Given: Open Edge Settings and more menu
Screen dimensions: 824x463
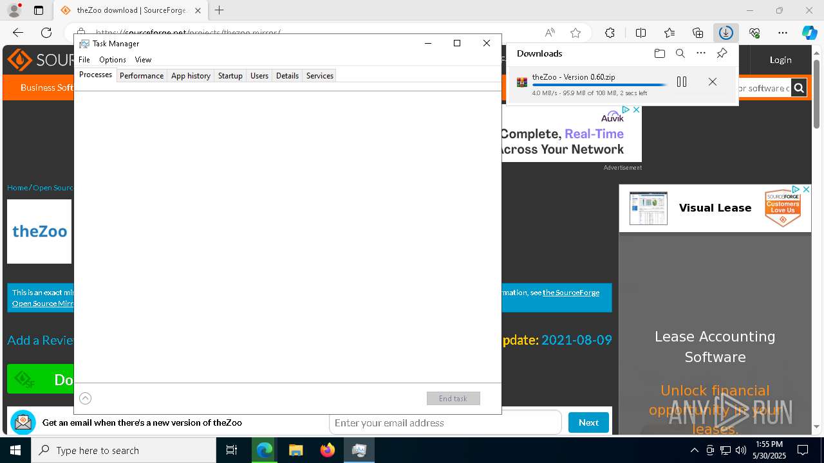Looking at the screenshot, I should (783, 33).
